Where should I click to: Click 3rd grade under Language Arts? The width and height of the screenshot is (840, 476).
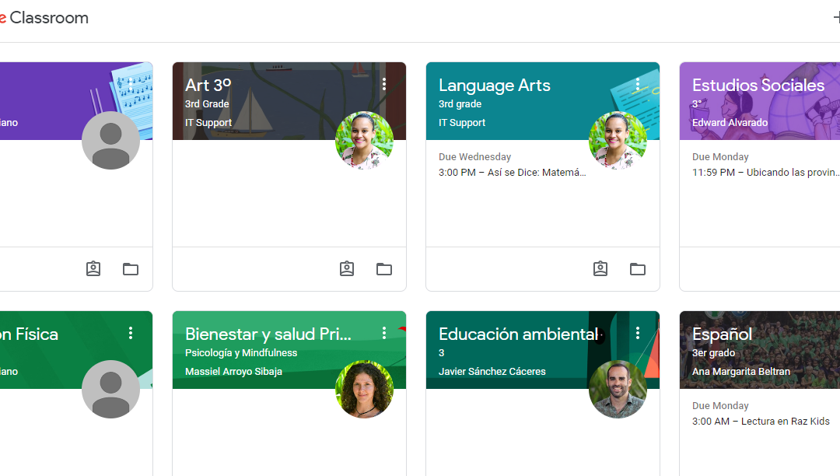point(460,104)
